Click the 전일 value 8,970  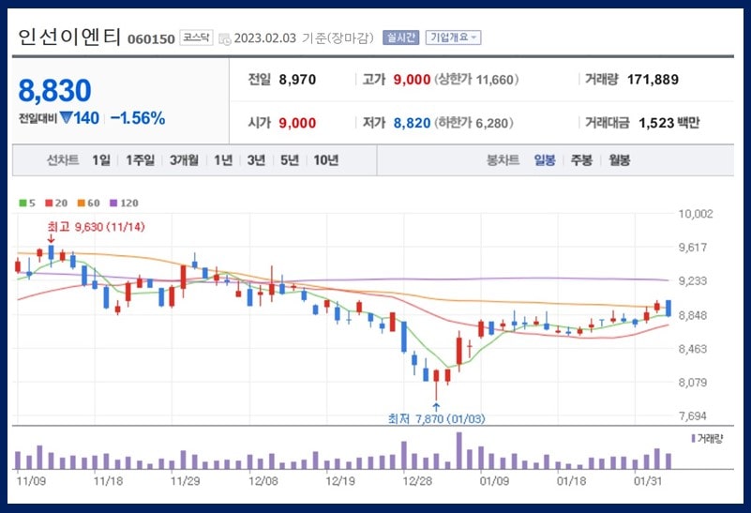[297, 80]
